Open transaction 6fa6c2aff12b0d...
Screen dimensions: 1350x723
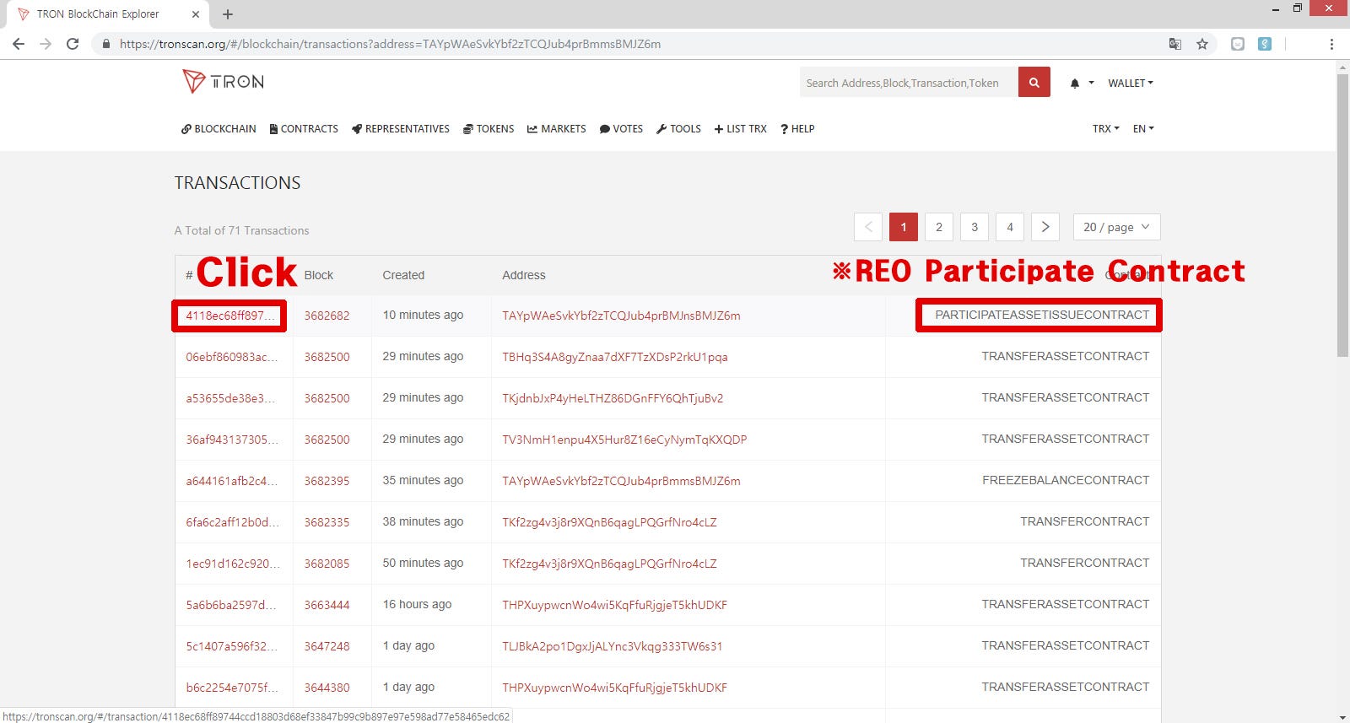(x=232, y=522)
